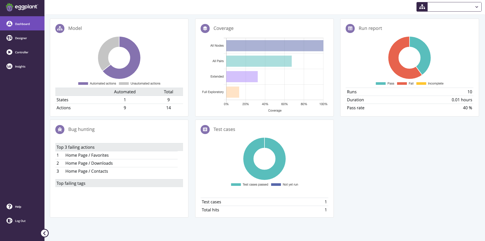This screenshot has width=485, height=241.
Task: Click the Model panel icon
Action: (x=60, y=28)
